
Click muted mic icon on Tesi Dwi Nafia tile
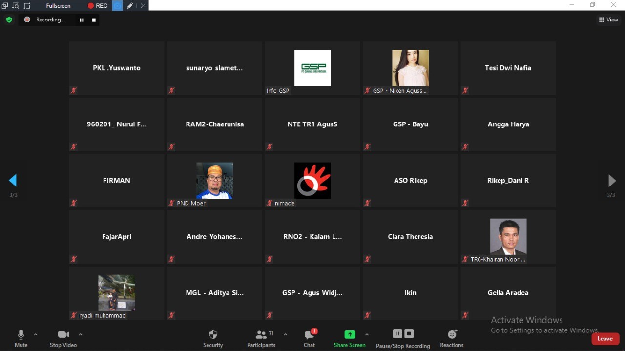(465, 90)
